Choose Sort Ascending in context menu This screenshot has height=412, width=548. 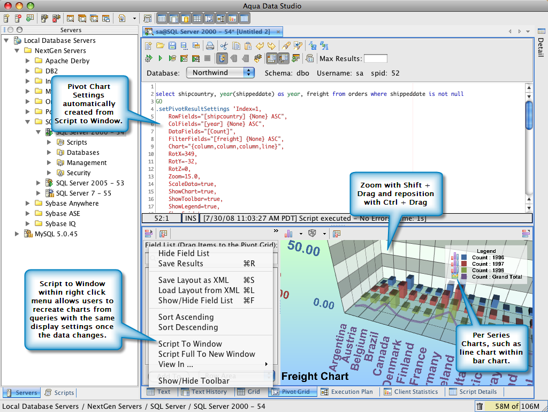(x=211, y=317)
